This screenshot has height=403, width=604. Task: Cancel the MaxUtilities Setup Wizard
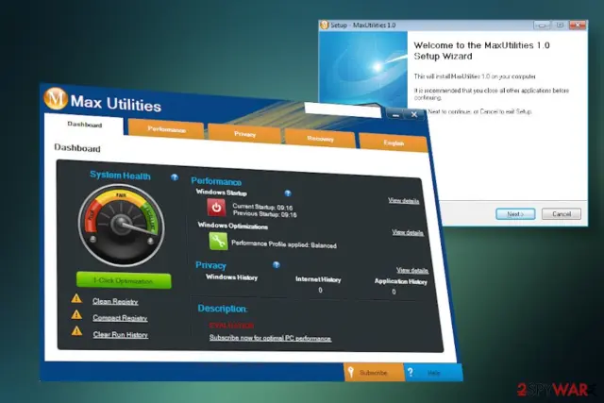pos(562,214)
